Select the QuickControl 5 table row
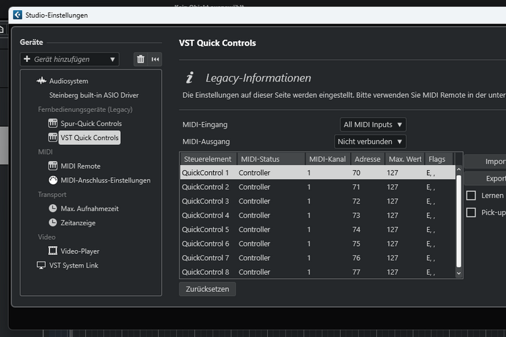 pyautogui.click(x=317, y=229)
